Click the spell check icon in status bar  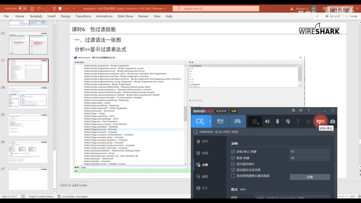coord(23,197)
